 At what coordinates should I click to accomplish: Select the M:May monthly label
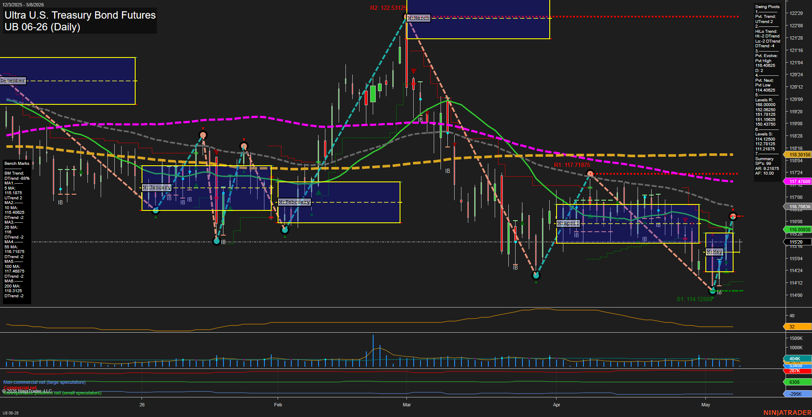coord(714,252)
